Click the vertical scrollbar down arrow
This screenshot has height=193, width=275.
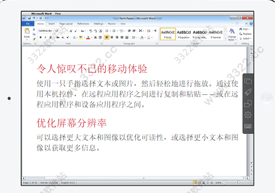(x=252, y=163)
